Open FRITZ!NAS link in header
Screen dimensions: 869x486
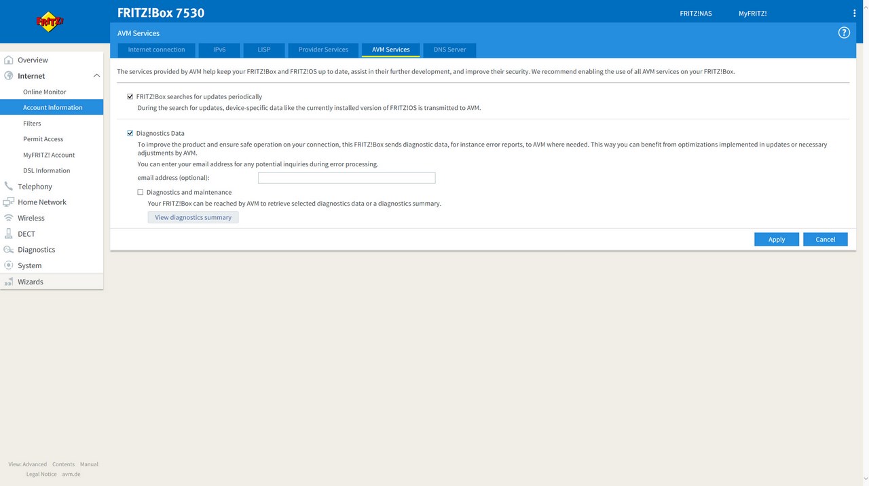(x=696, y=14)
